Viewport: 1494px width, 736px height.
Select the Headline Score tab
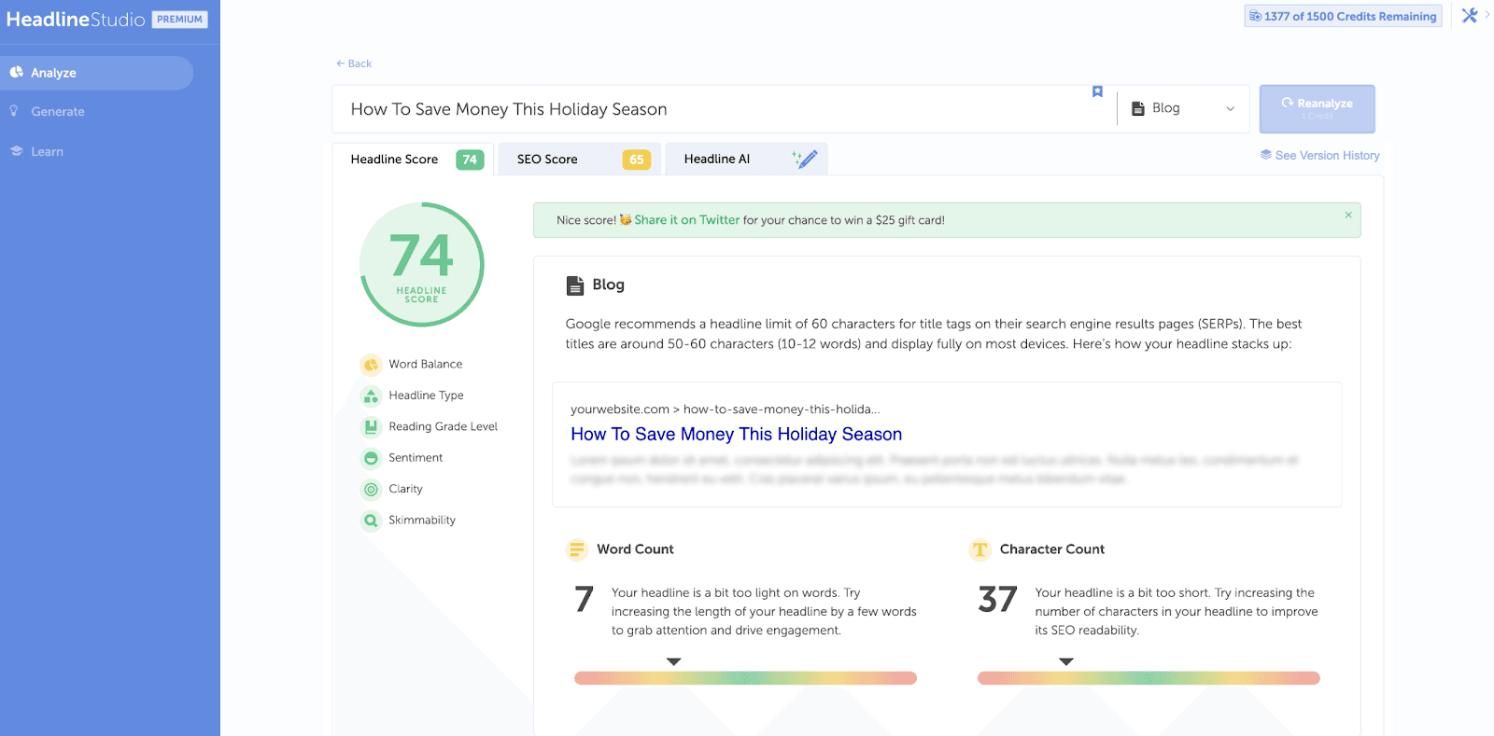pos(415,160)
